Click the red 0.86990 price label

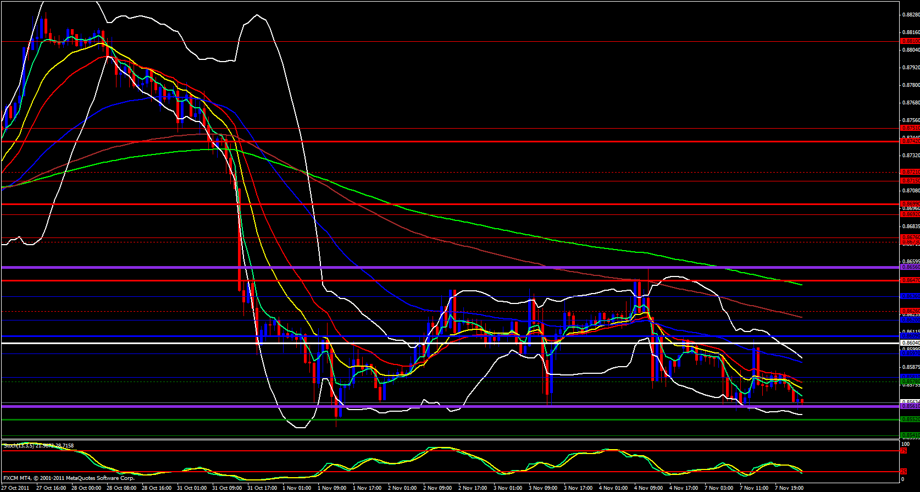click(910, 204)
